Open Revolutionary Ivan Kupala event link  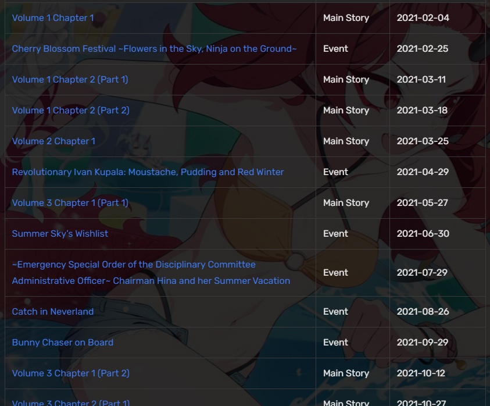coord(148,172)
